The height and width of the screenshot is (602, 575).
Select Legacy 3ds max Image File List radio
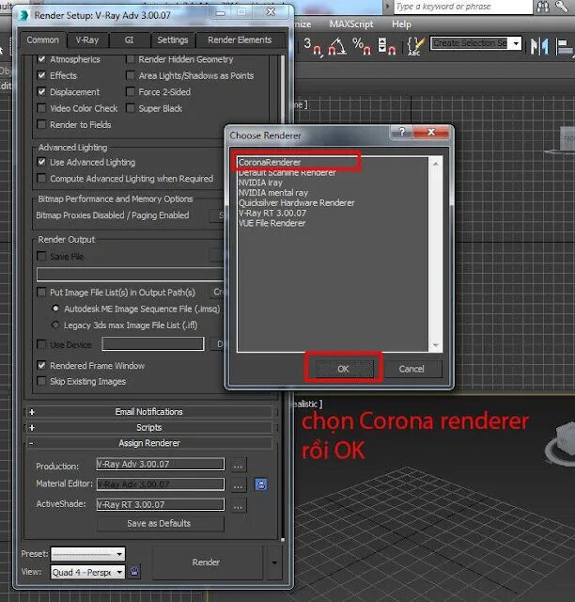[55, 325]
